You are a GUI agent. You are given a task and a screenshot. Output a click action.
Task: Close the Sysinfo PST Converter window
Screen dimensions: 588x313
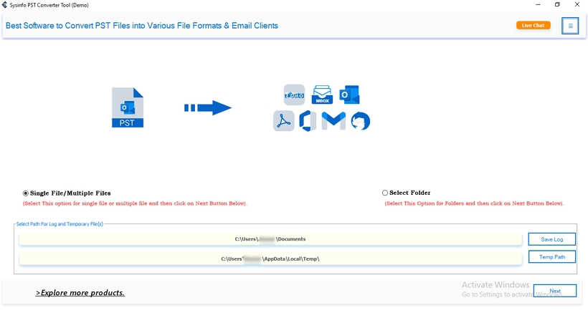(577, 5)
